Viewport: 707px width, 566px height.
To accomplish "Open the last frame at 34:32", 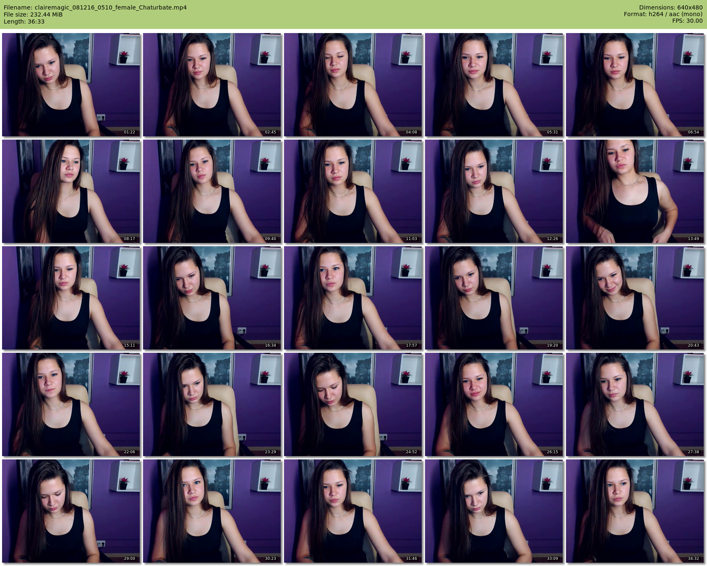I will point(635,511).
